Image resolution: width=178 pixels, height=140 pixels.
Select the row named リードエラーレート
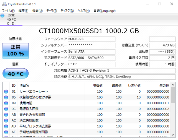point(87,92)
